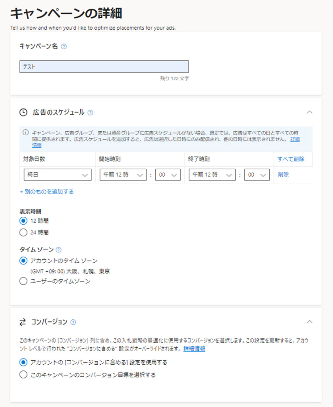Screen dimensions: 333x407
Task: Open the 開始時刻 hour dropdown
Action: pyautogui.click(x=123, y=175)
